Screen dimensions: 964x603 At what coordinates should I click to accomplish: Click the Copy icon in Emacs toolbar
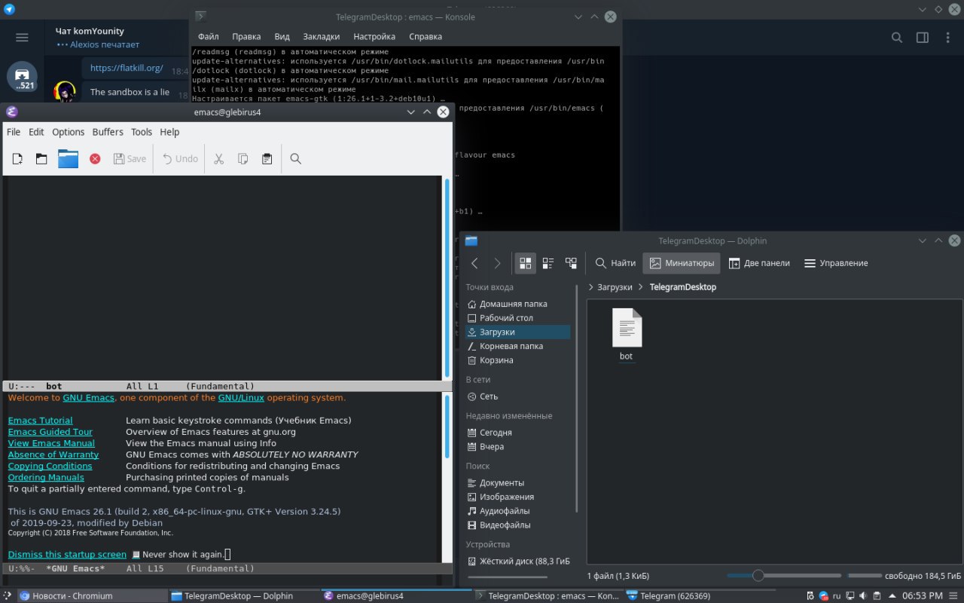(243, 159)
